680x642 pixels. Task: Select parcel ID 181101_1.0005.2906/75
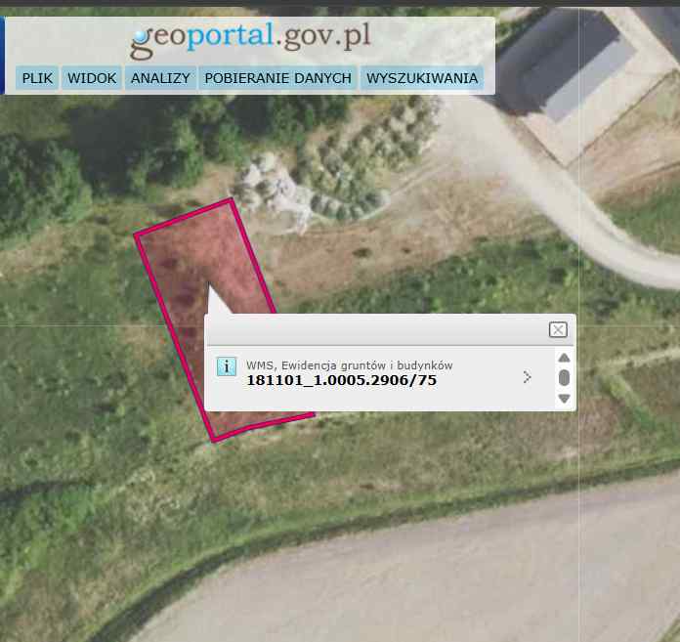341,380
